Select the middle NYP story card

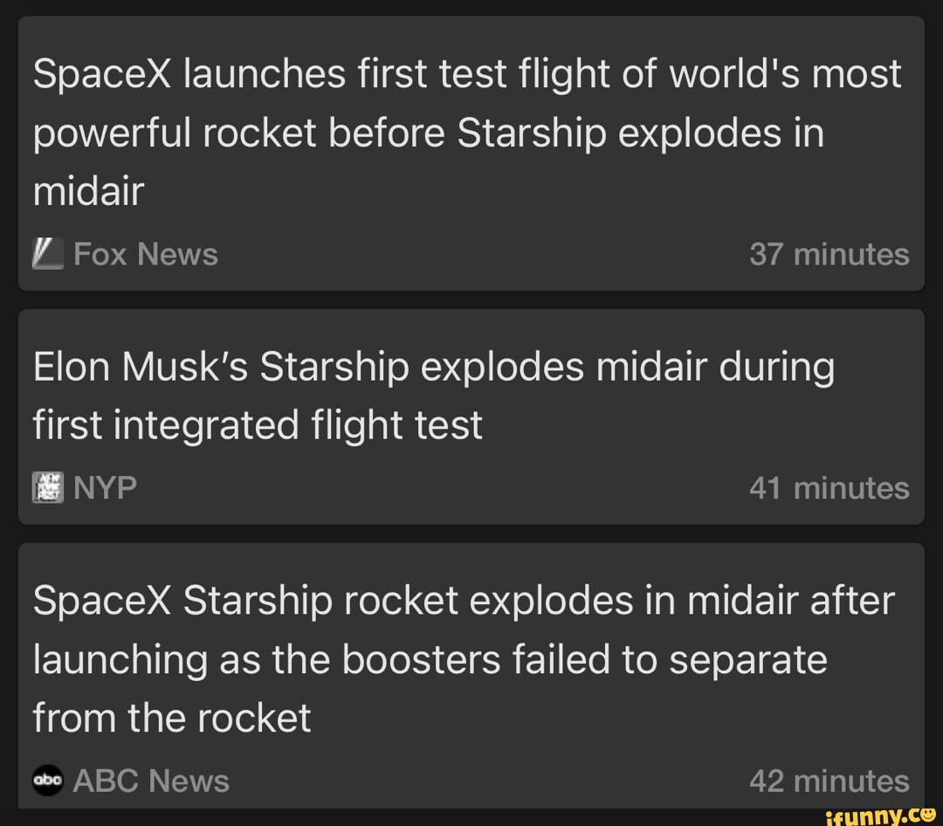coord(471,417)
